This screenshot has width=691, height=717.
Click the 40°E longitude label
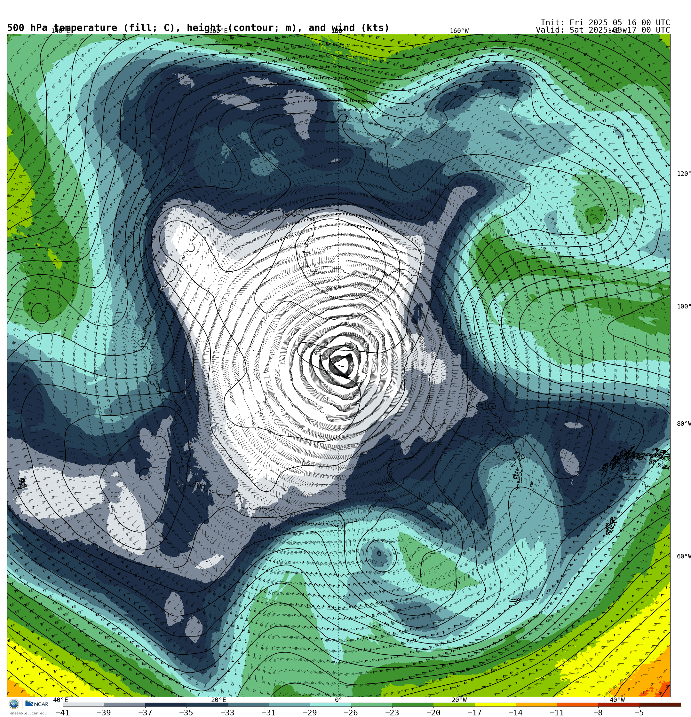pyautogui.click(x=60, y=700)
